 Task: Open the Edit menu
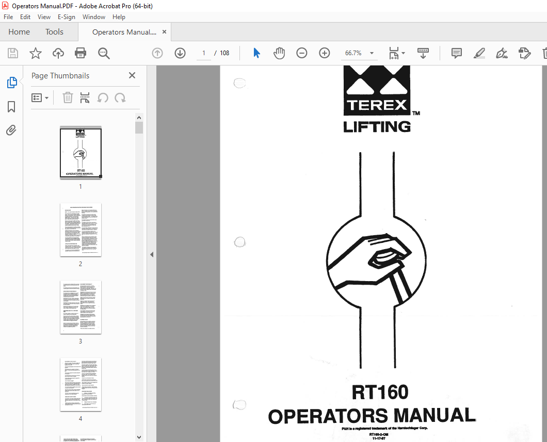[25, 17]
